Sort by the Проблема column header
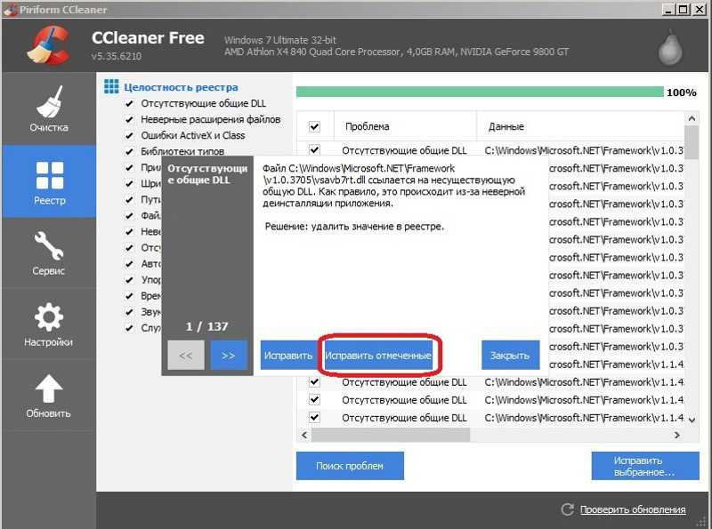This screenshot has width=712, height=529. point(405,126)
